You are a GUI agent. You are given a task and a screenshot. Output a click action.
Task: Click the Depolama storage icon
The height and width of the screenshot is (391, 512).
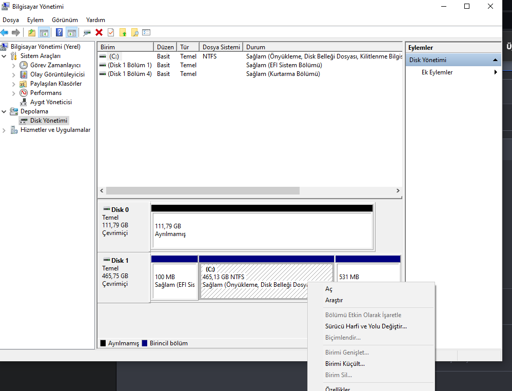[x=14, y=111]
